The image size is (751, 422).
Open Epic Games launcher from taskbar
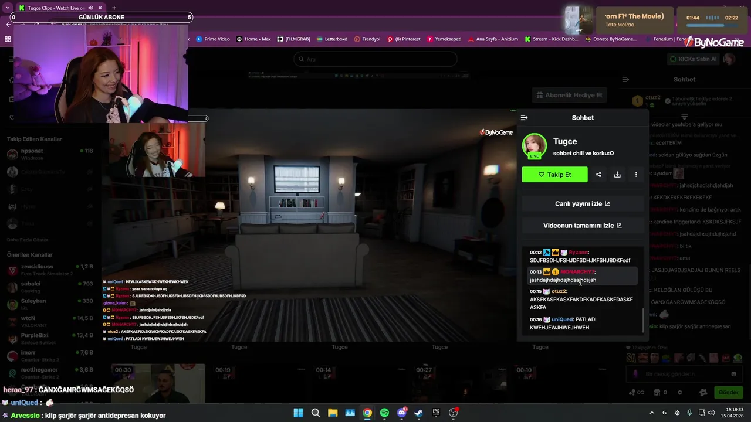tap(436, 413)
